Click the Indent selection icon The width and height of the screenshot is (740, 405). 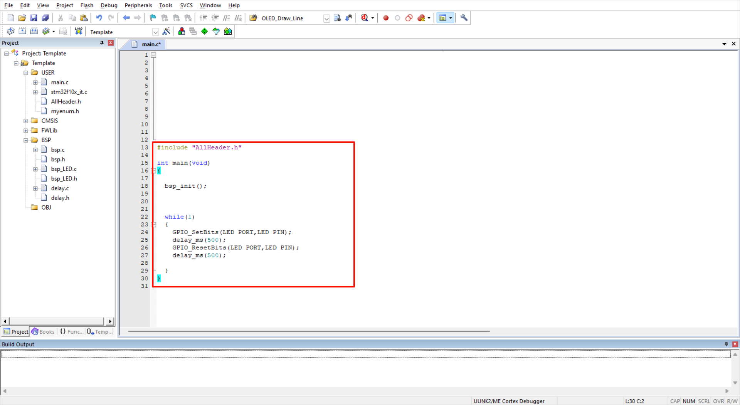coord(203,18)
